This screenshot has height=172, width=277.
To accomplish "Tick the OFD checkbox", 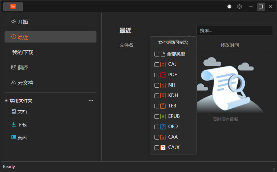I will point(157,127).
